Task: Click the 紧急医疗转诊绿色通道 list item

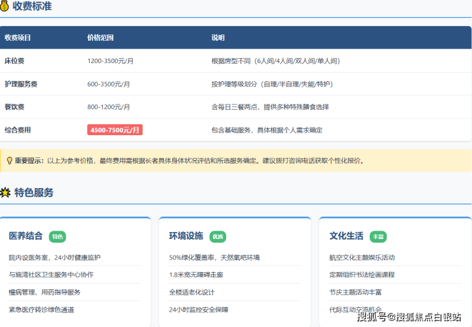Action: coord(41,310)
